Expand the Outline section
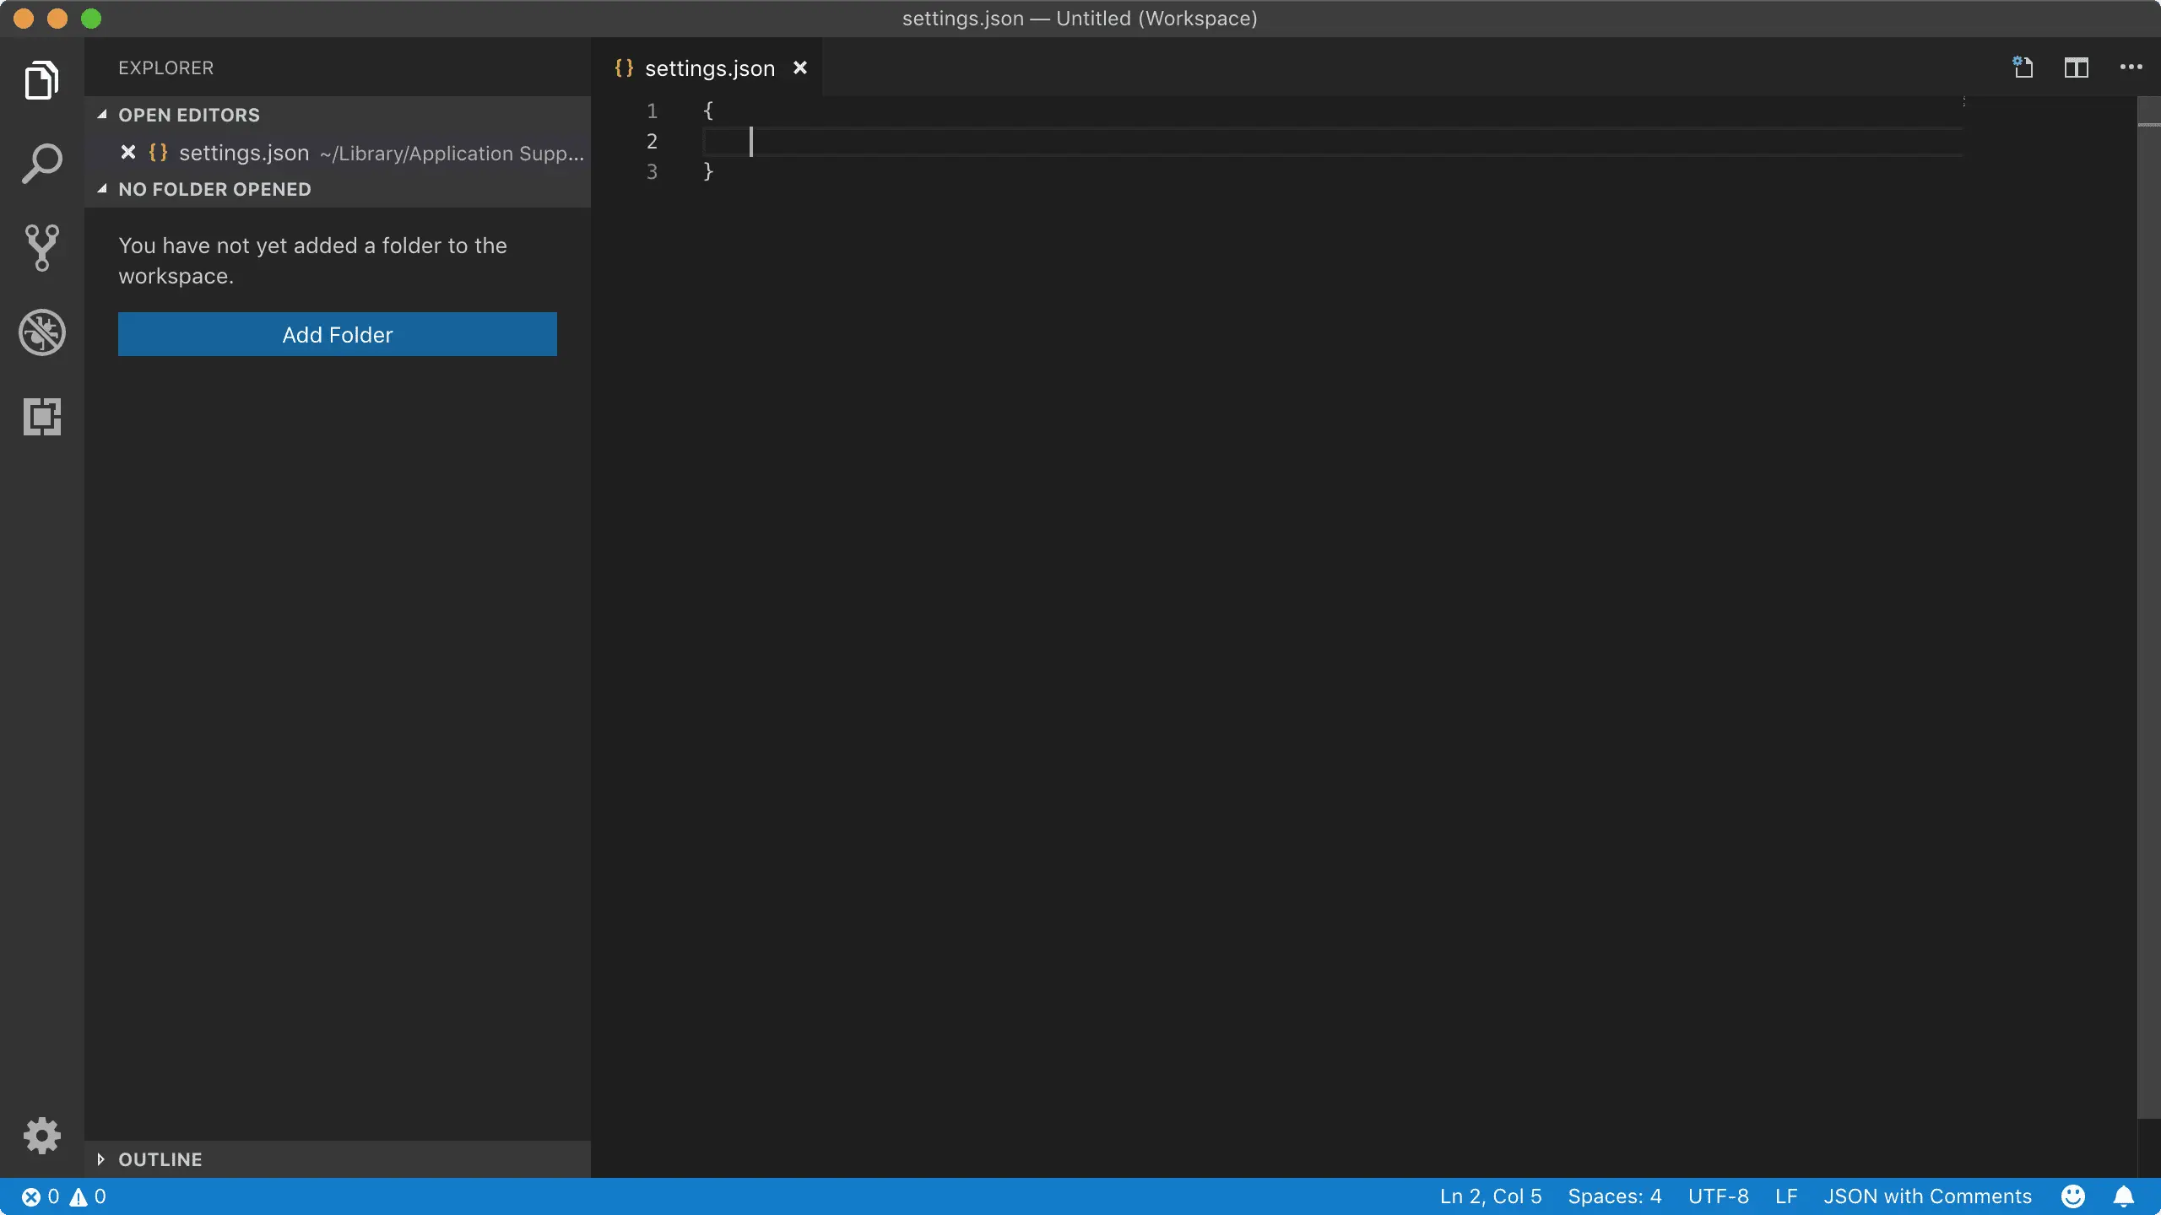Screen dimensions: 2161x1215 [159, 1159]
